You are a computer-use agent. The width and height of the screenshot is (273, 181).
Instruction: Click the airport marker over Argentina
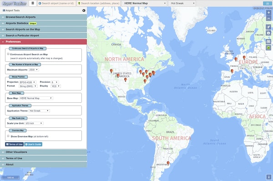(168, 163)
